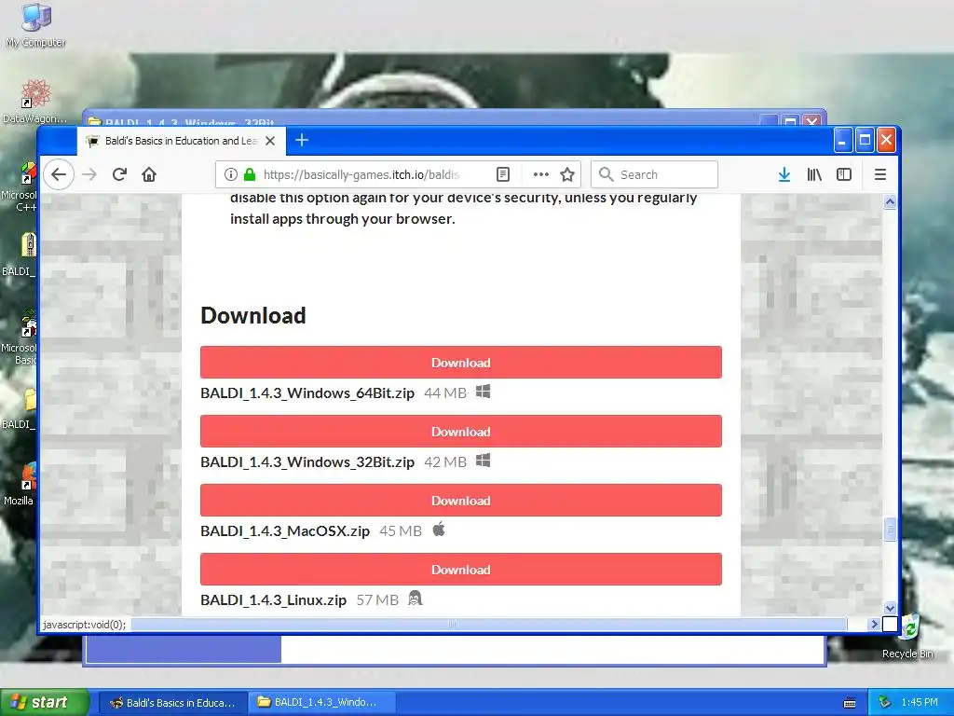Click the BALDI_1.4.3_Windows_32Bit.zip filename
Screen dimensions: 954x716
(307, 462)
